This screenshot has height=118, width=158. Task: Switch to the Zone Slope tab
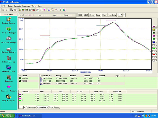click(x=54, y=107)
